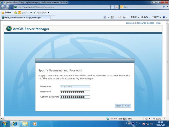Screen dimensions: 169x127
Task: Click the Add to Favorites Bar star icon
Action: [16, 13]
